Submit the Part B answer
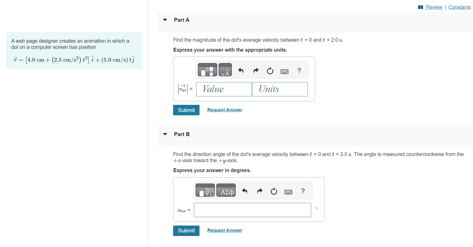473x247 pixels. coord(186,230)
